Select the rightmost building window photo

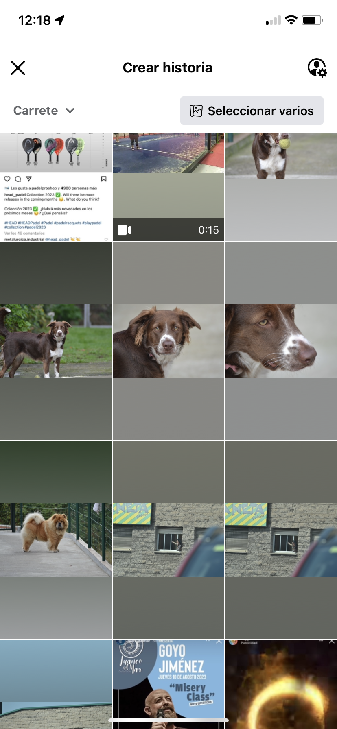(281, 539)
